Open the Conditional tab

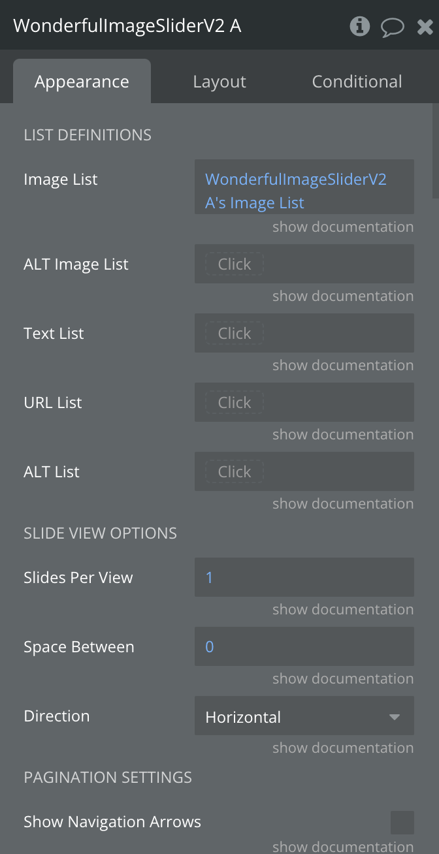tap(357, 82)
